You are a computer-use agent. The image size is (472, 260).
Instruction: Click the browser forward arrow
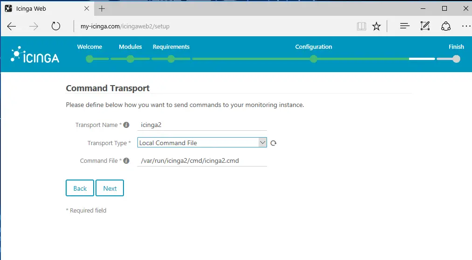click(x=34, y=27)
